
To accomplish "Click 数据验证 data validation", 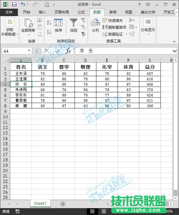I will pyautogui.click(x=112, y=34).
